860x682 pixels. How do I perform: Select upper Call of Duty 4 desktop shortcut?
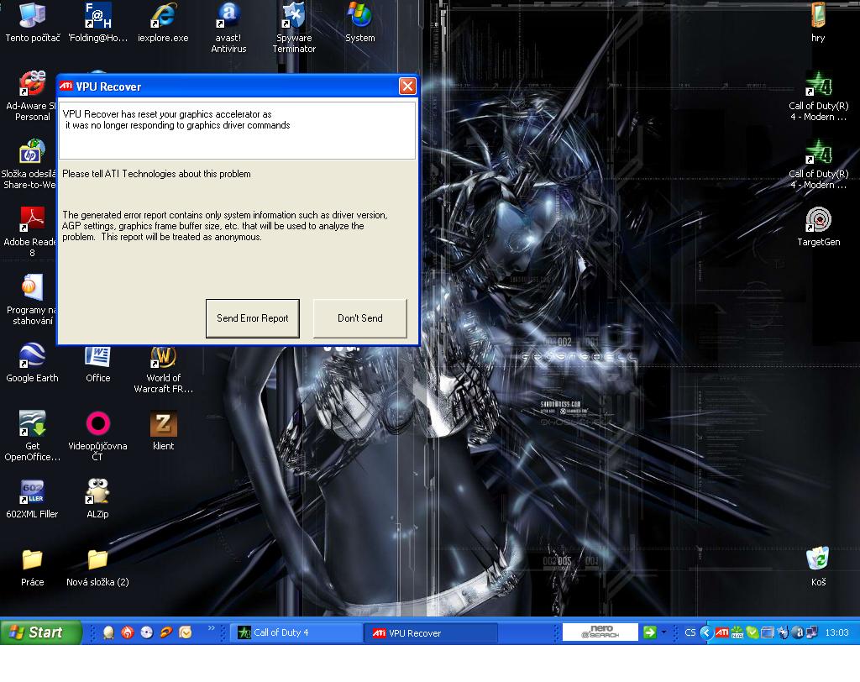point(818,96)
